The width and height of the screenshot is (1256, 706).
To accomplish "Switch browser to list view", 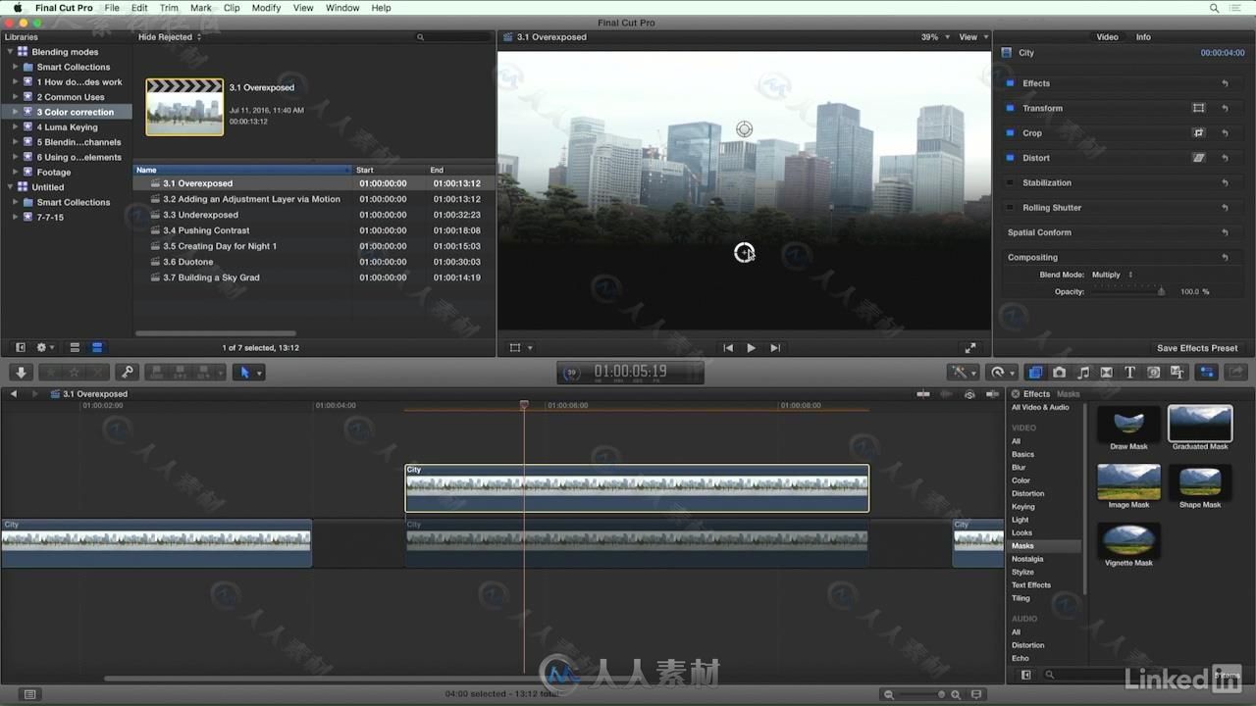I will (97, 347).
